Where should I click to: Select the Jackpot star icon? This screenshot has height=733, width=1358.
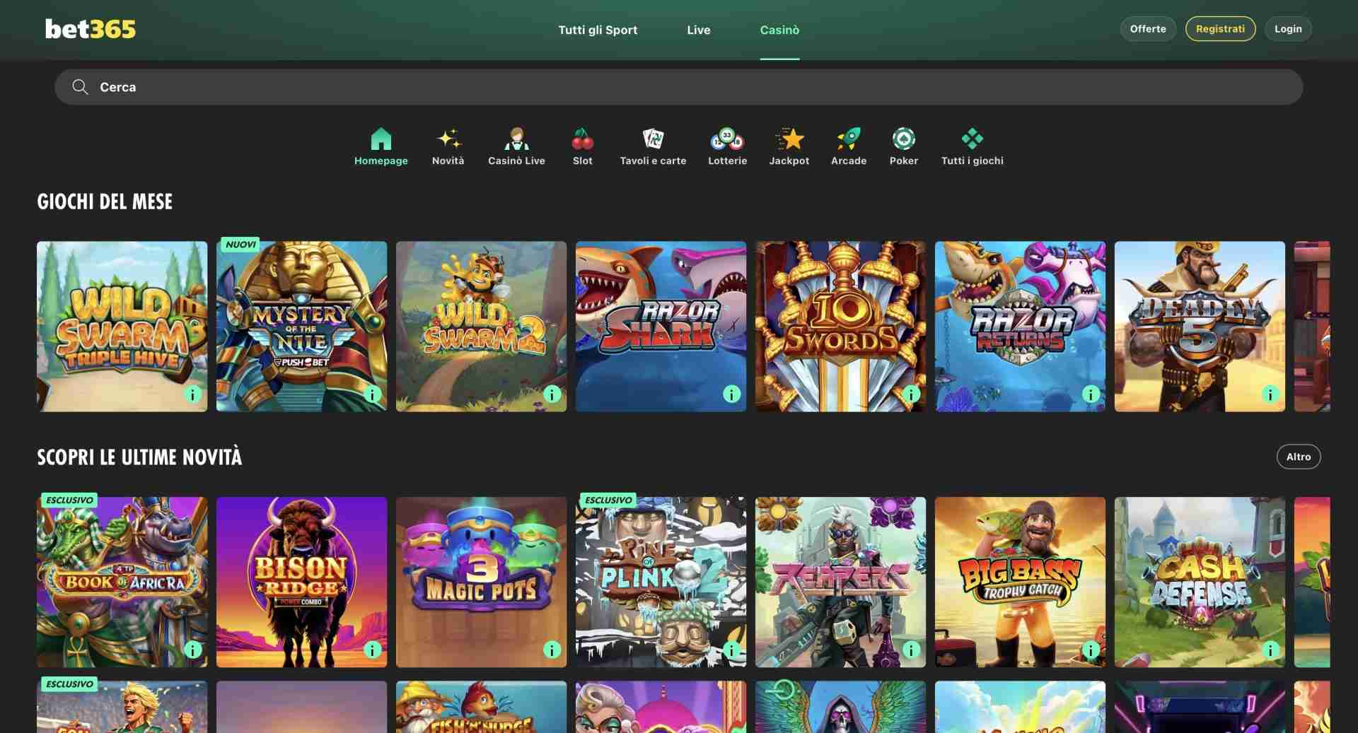point(789,139)
